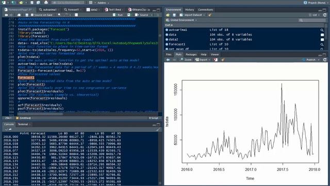330x186 pixels.
Task: View the data object with its table icon
Action: 322,35
